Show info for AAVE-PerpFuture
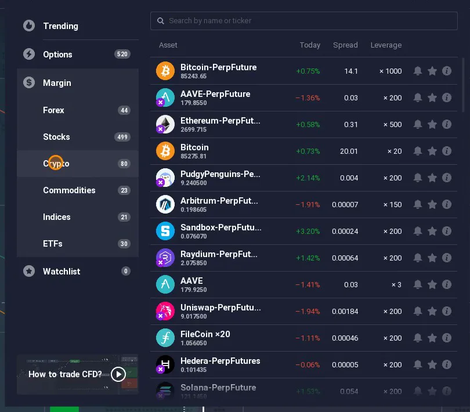This screenshot has height=412, width=470. [447, 97]
